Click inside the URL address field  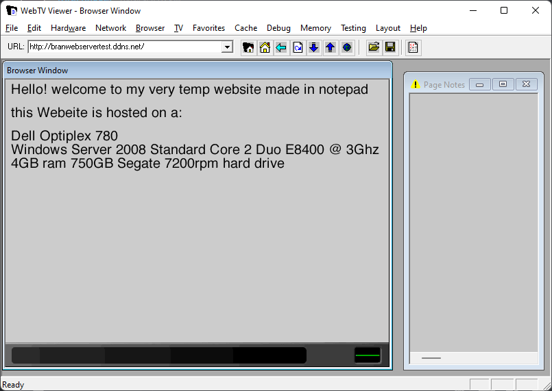[x=123, y=47]
